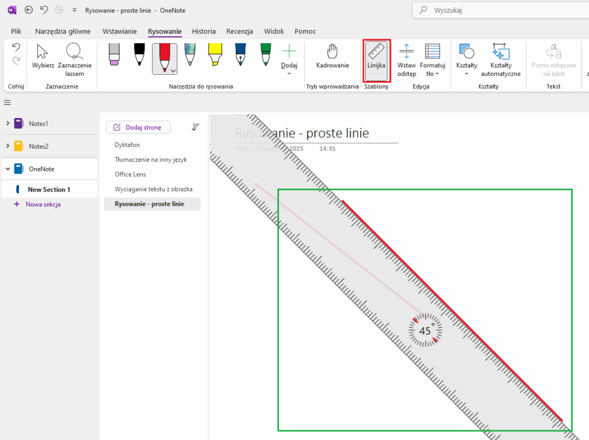Screen dimensions: 589x440
Task: Select the galaxy-pattern pen
Action: (x=190, y=54)
